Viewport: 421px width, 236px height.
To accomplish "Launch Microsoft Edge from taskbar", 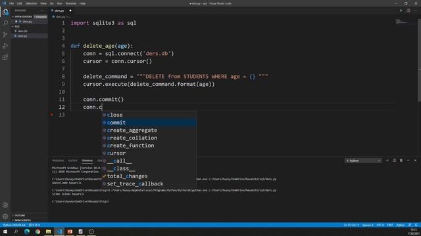I will (27, 231).
